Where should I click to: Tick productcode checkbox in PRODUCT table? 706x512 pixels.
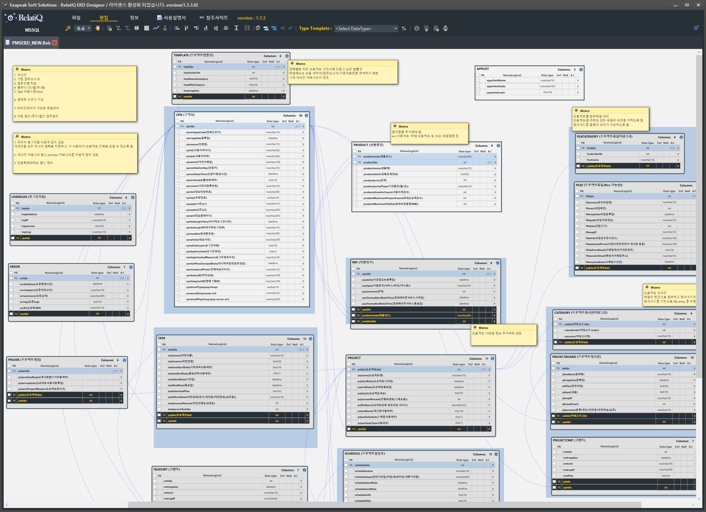click(x=355, y=156)
